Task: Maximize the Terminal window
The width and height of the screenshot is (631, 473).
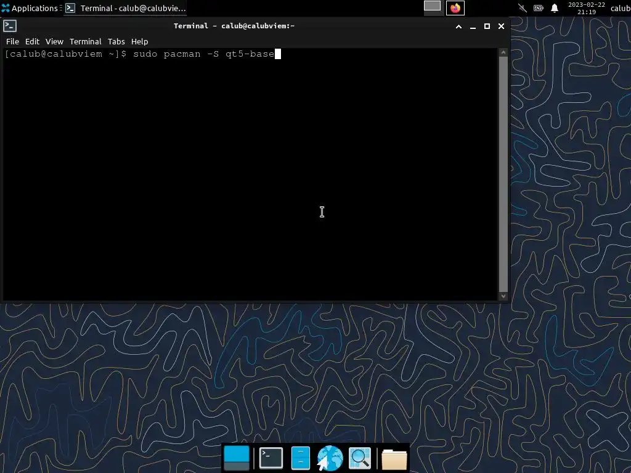Action: point(487,26)
